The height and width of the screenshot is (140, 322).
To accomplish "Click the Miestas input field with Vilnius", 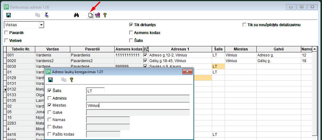I will click(138, 105).
